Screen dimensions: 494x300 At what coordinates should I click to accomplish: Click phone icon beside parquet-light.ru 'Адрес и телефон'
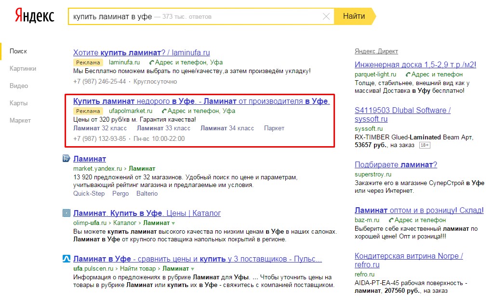[408, 75]
